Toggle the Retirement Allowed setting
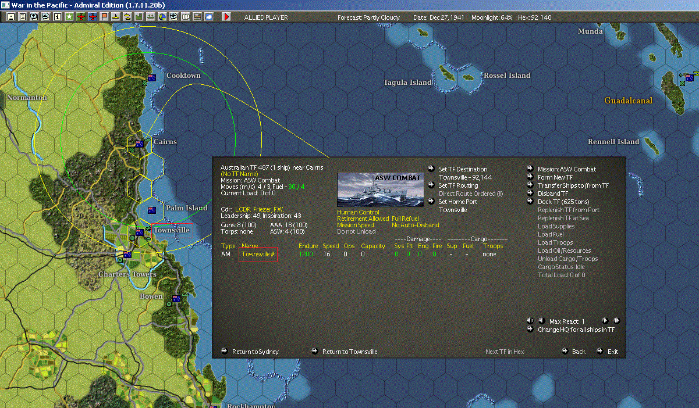Image resolution: width=699 pixels, height=408 pixels. click(363, 219)
